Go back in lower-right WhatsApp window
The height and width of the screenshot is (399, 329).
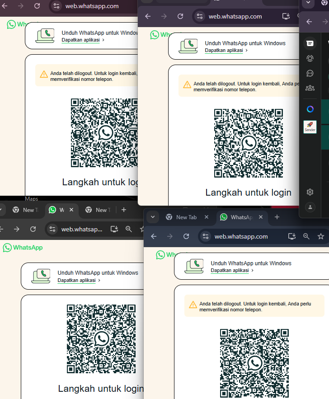click(x=154, y=236)
